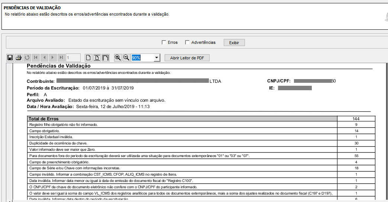388x202 pixels.
Task: Select the Total de Erros table header row
Action: 182,119
